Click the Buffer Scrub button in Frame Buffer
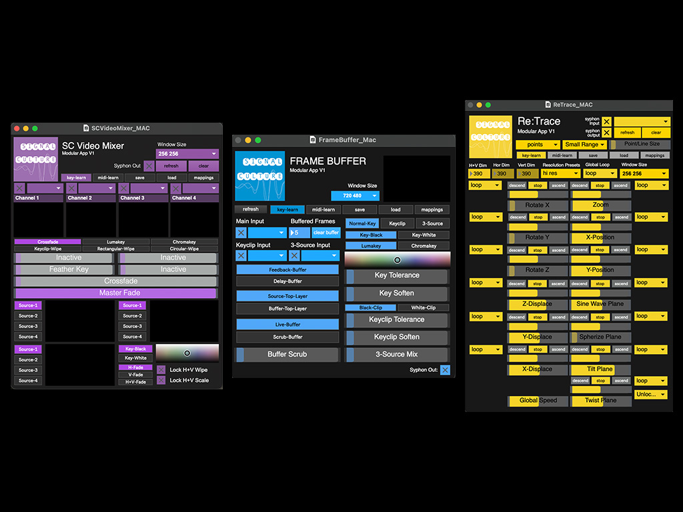This screenshot has height=512, width=683. (287, 355)
